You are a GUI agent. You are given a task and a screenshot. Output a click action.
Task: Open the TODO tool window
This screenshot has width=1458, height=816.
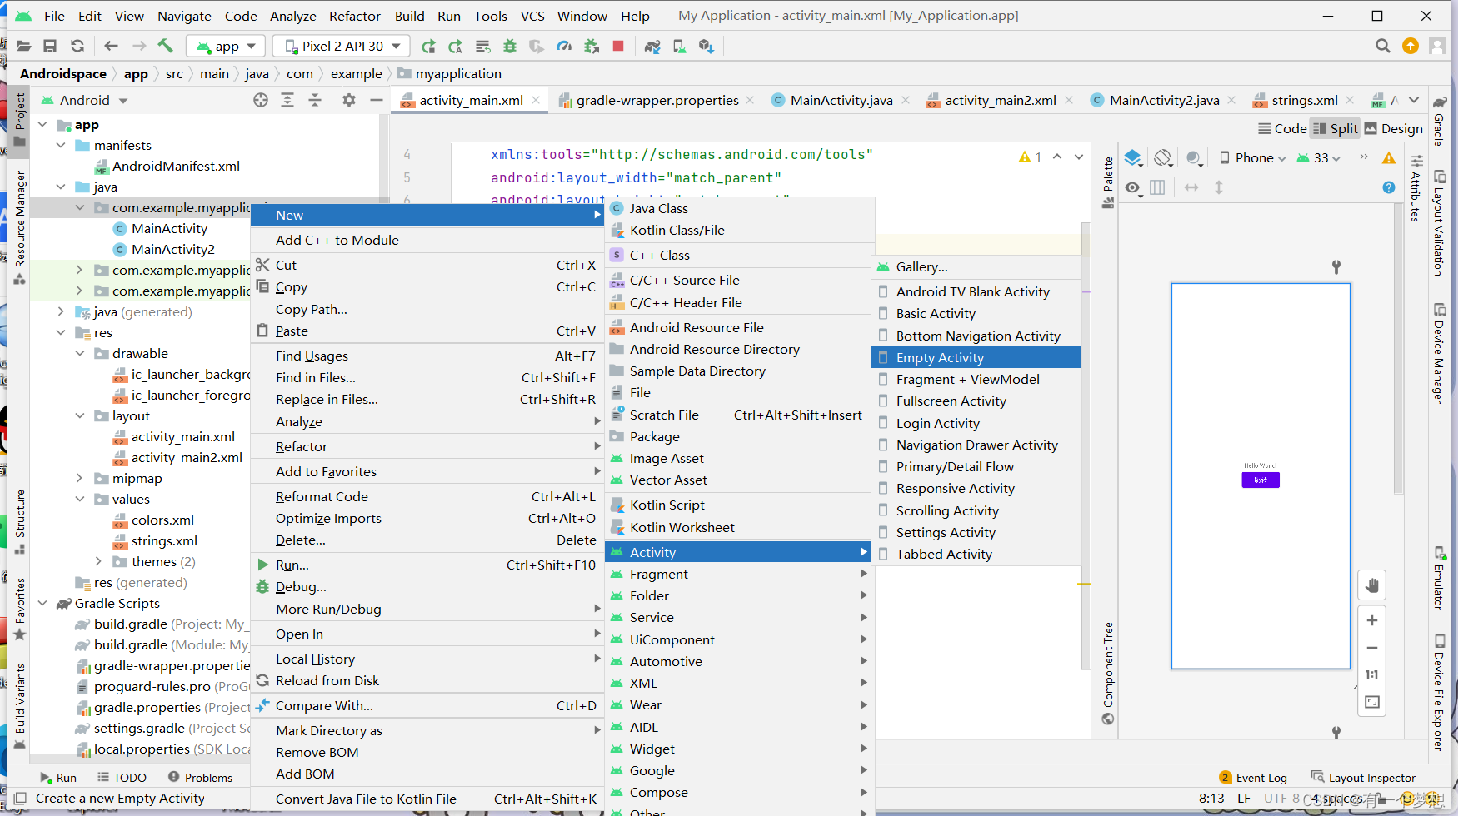[x=122, y=777]
